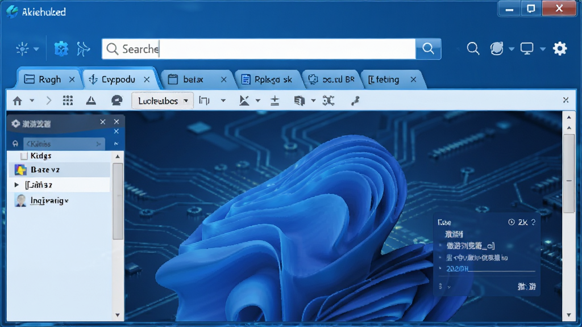Click the fullscreen expand arrows icon

[x=329, y=100]
